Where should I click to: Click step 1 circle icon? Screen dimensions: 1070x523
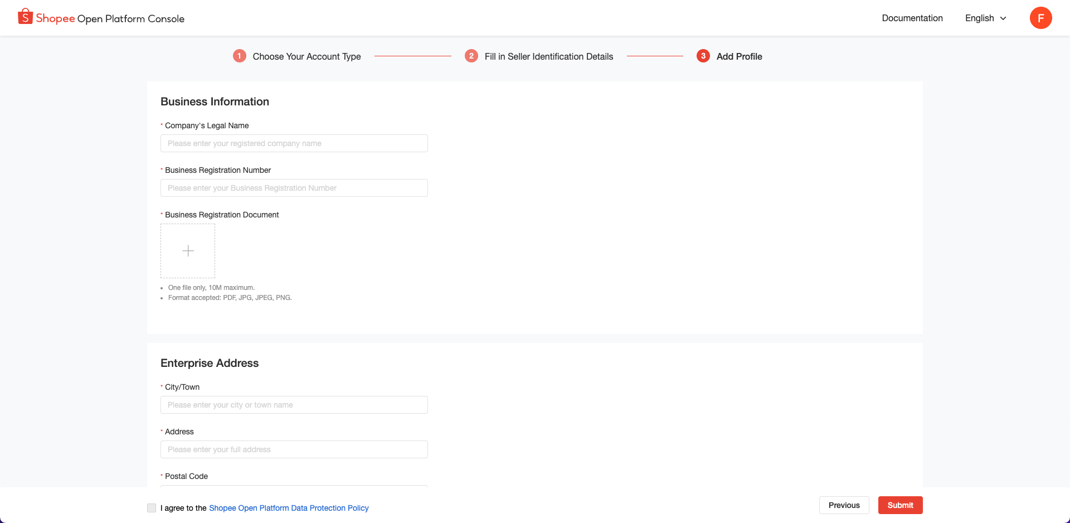240,56
